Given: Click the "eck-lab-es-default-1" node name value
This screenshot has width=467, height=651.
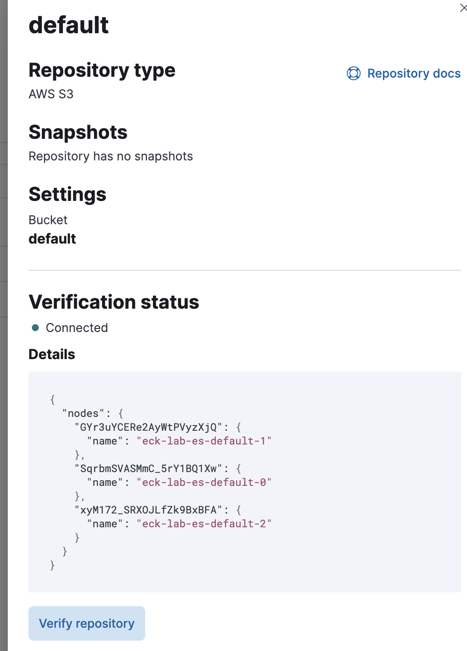Looking at the screenshot, I should [204, 441].
